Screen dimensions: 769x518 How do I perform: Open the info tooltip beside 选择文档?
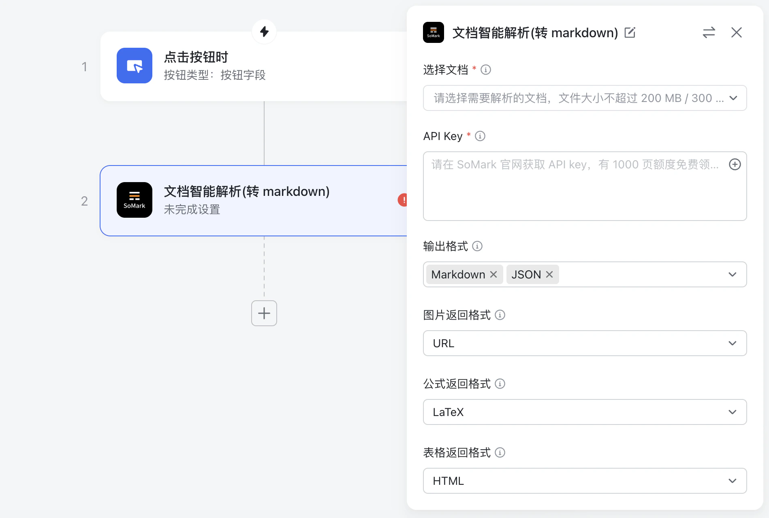485,70
